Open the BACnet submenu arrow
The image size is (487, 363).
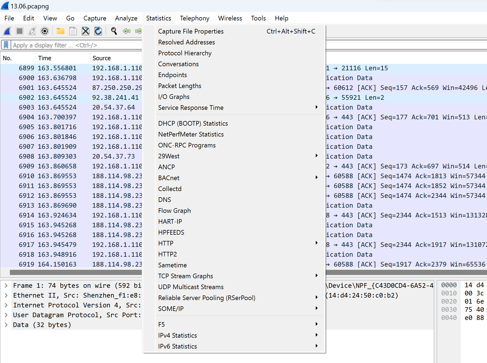[x=317, y=177]
